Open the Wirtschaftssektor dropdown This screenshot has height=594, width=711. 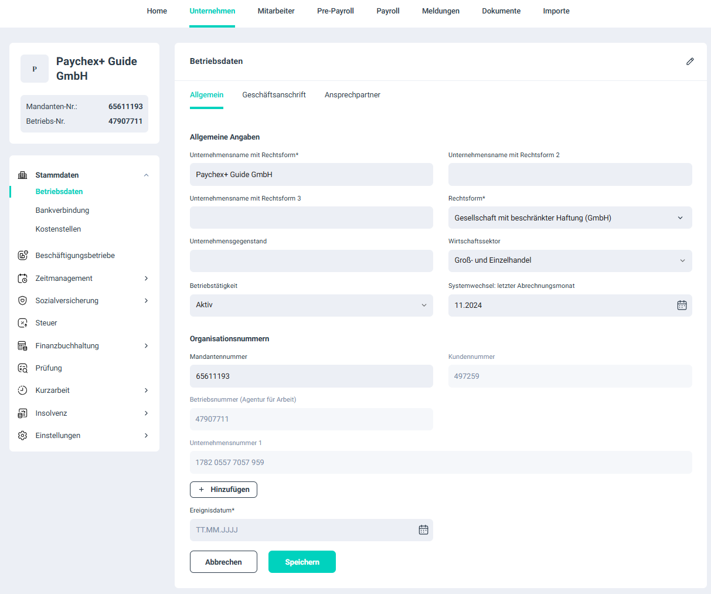coord(570,261)
